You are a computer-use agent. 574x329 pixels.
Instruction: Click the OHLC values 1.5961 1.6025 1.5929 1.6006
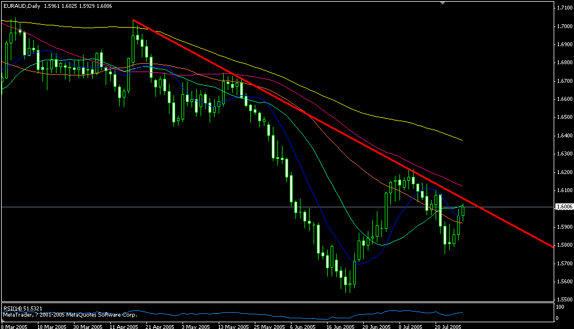pyautogui.click(x=78, y=6)
